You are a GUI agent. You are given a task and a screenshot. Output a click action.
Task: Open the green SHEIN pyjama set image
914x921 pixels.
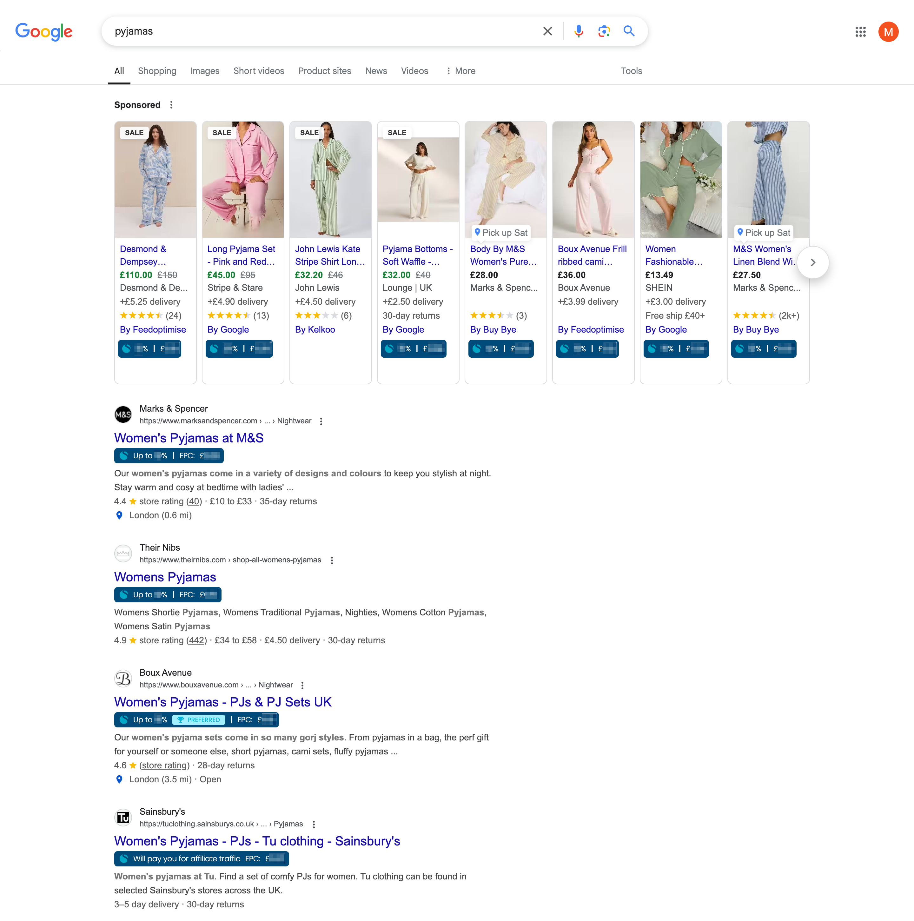[681, 179]
